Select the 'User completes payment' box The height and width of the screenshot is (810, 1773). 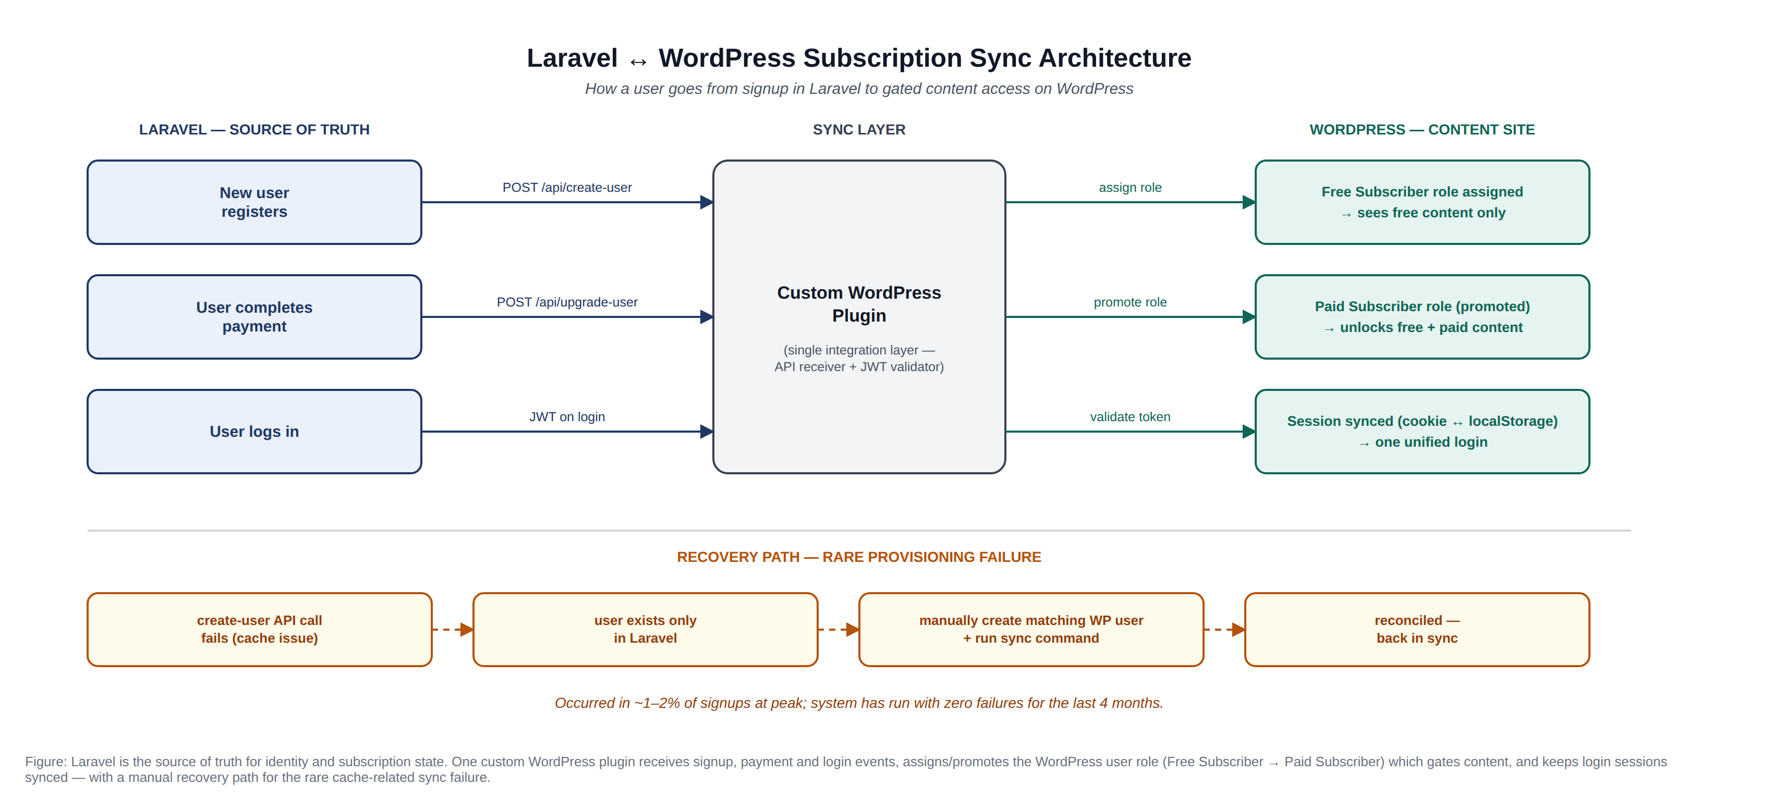click(254, 316)
